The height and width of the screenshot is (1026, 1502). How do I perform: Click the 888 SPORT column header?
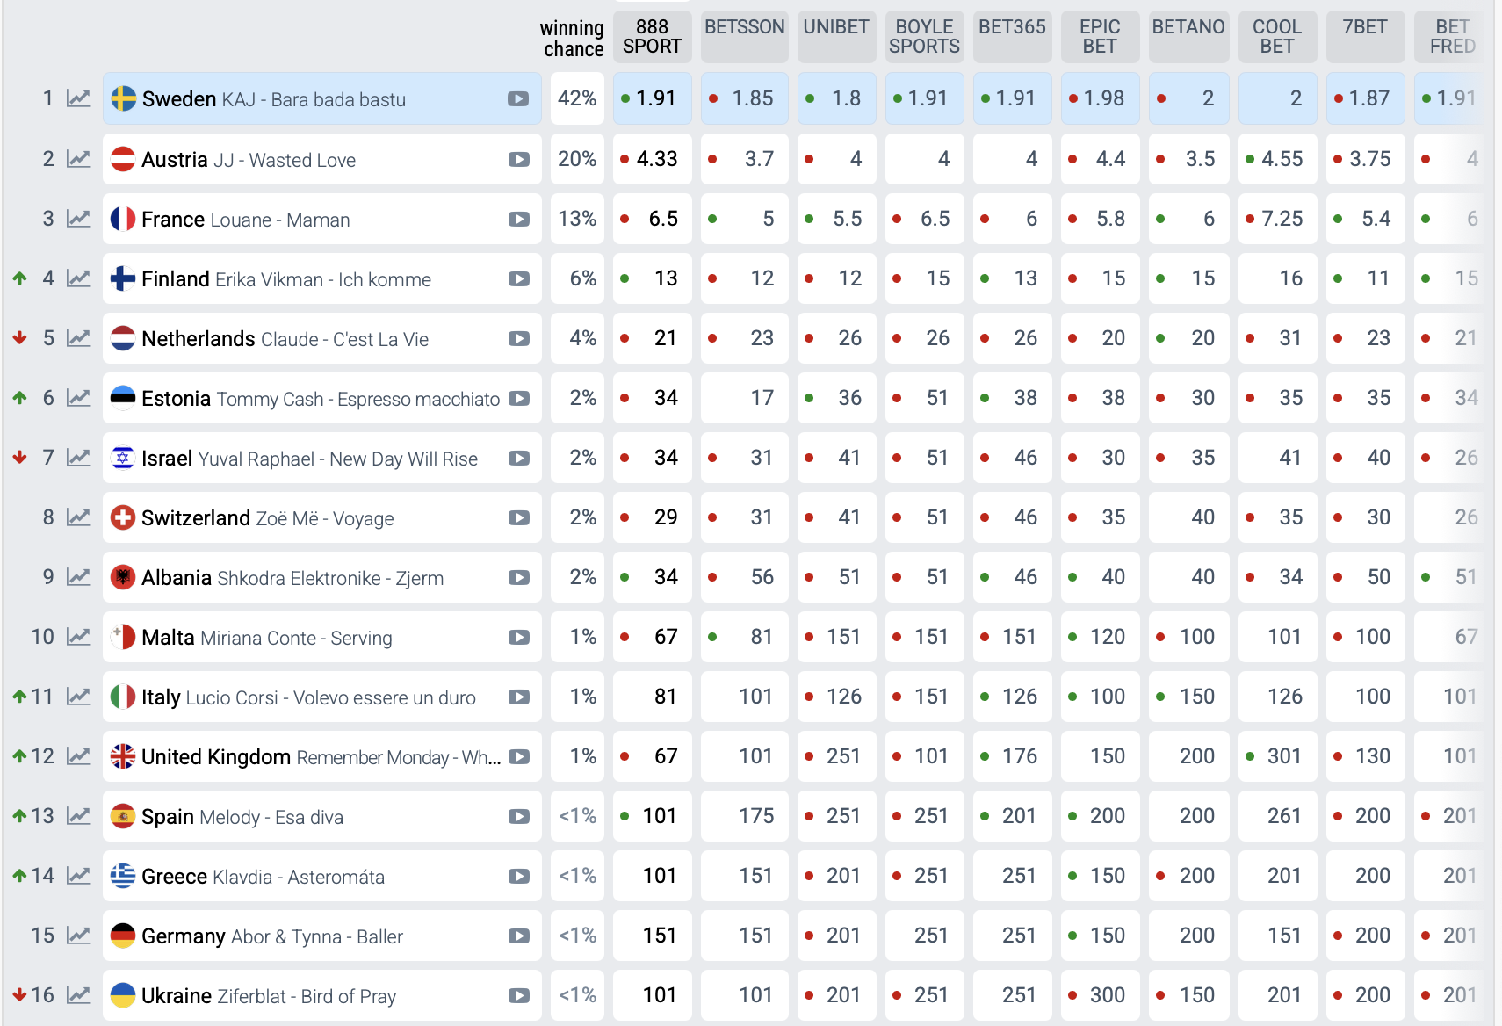click(652, 37)
